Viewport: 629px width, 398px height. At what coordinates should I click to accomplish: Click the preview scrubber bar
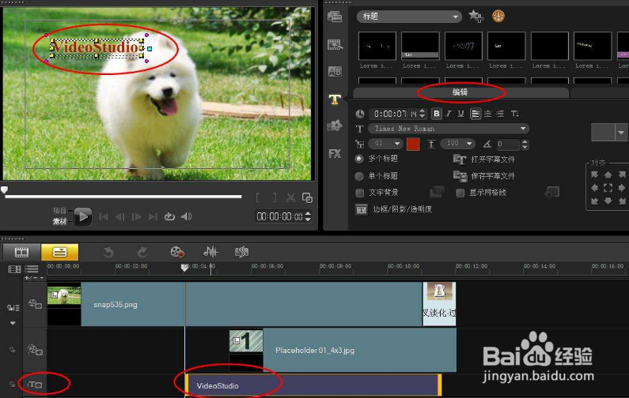pyautogui.click(x=123, y=197)
